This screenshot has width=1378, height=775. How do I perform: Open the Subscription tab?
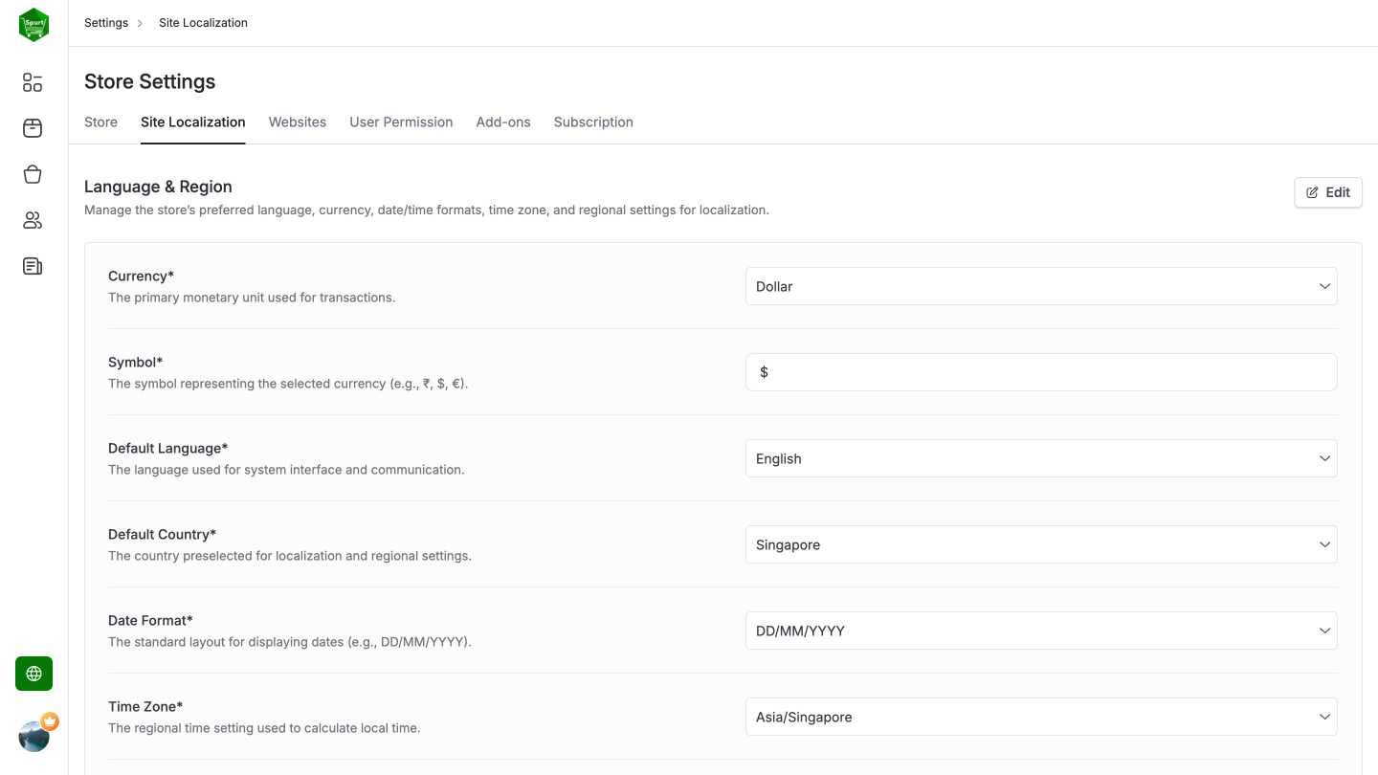pyautogui.click(x=593, y=122)
